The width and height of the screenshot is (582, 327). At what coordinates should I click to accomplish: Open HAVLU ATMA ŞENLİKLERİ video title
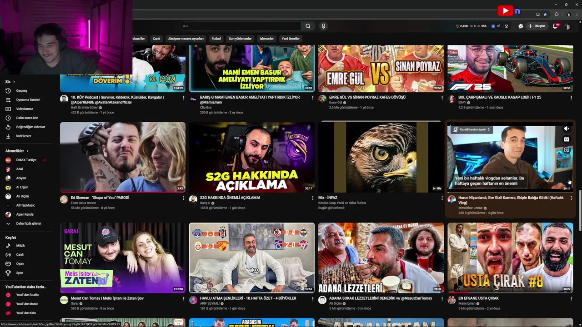[x=248, y=298]
